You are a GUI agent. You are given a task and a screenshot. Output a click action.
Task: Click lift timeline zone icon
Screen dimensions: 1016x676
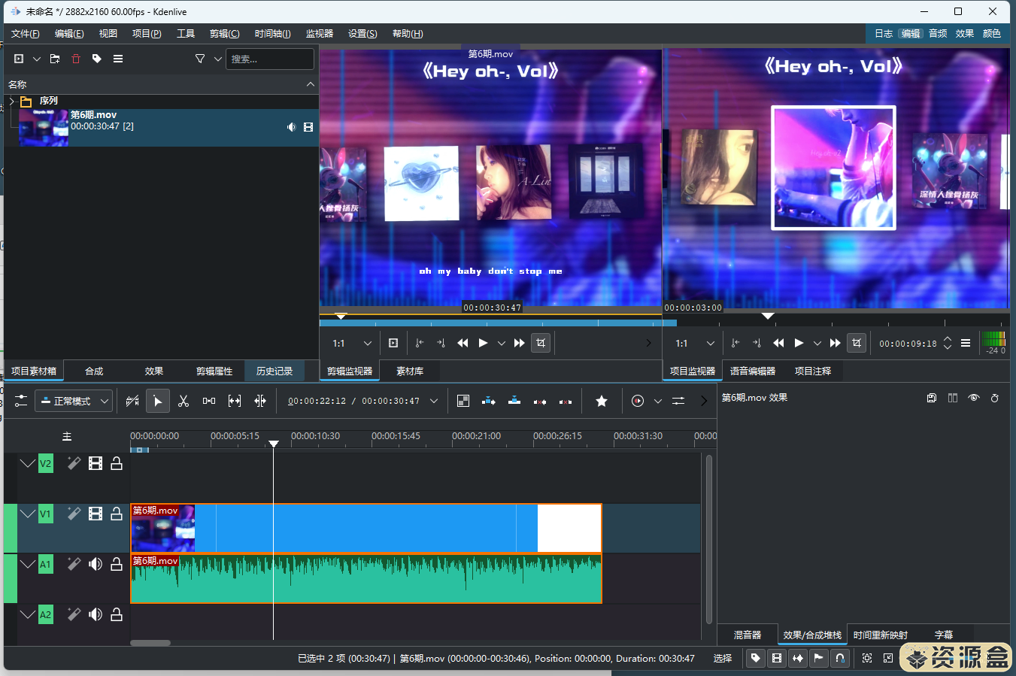[x=566, y=401]
